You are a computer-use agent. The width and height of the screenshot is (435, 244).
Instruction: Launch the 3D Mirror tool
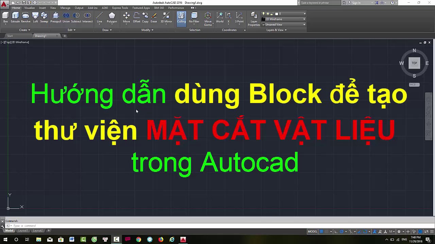pos(166,17)
